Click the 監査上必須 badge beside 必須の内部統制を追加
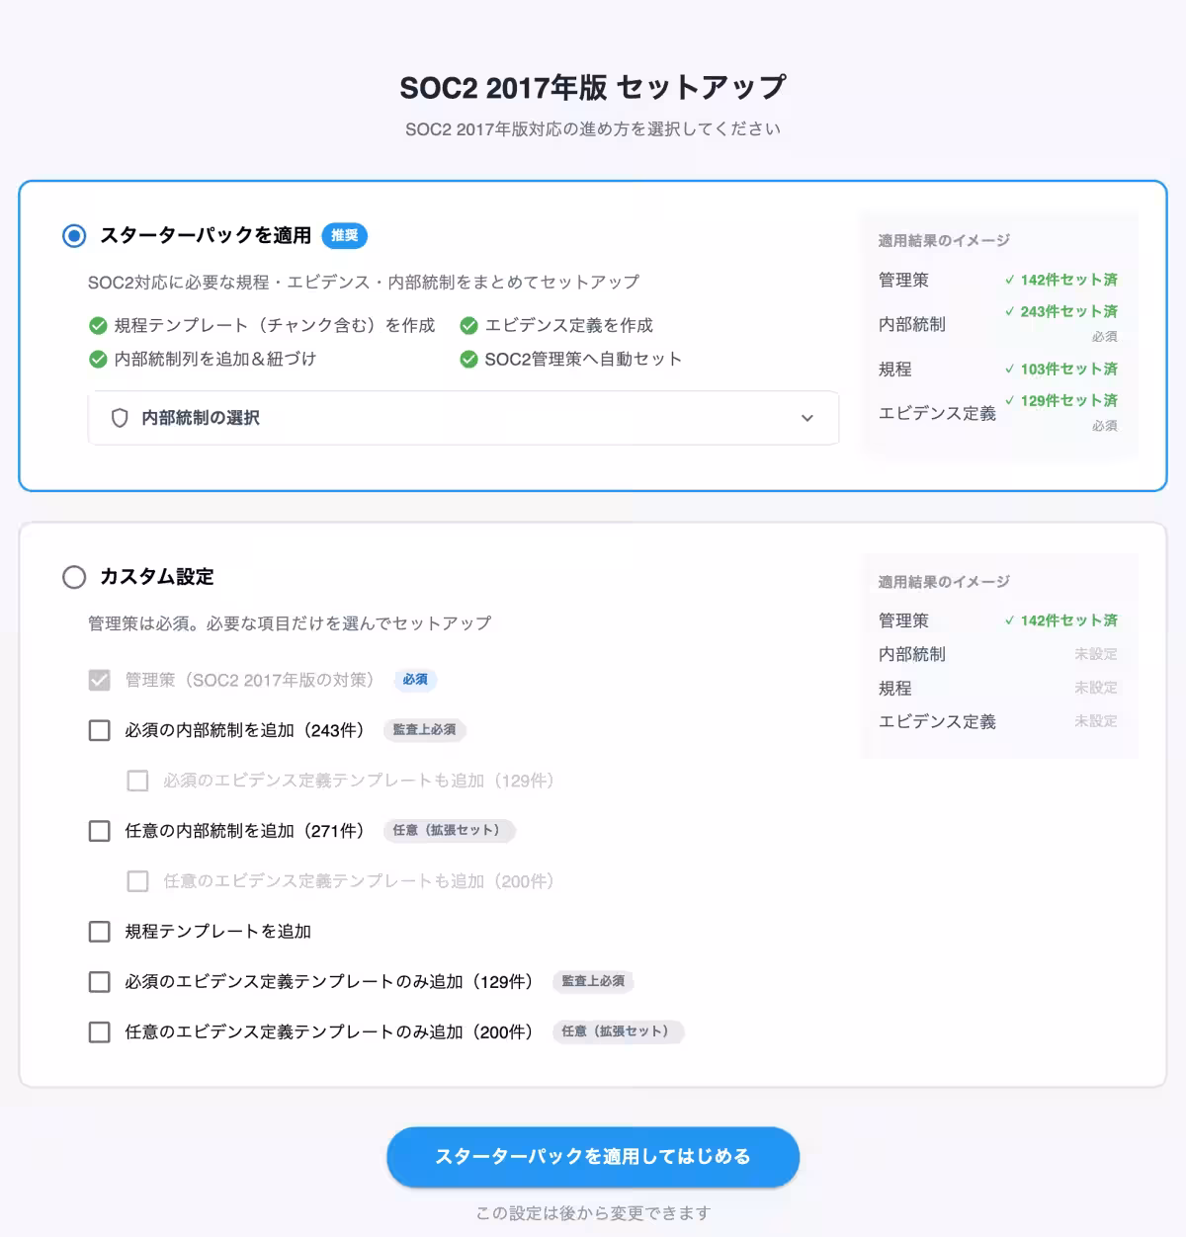Screen dimensions: 1186x1237 pyautogui.click(x=424, y=730)
